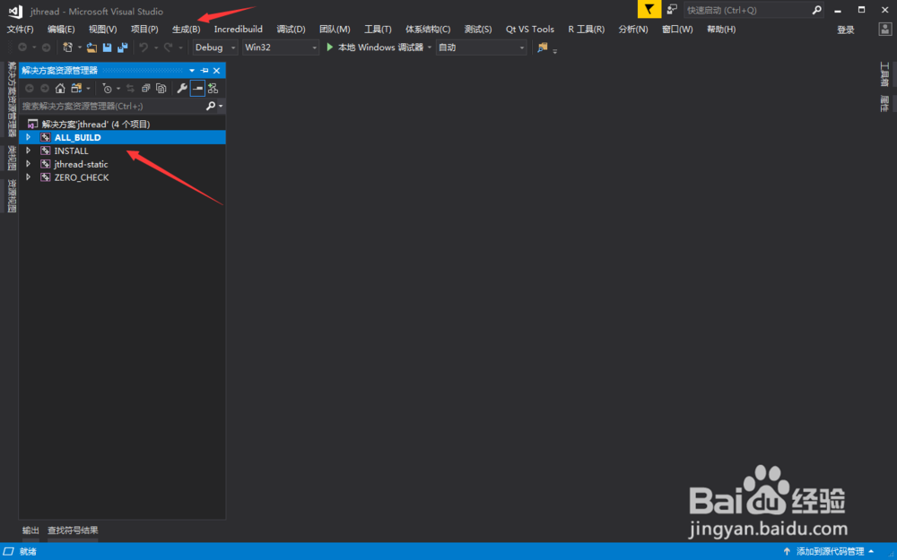Click 本地 Windows 调试器 button
Viewport: 897px width, 560px height.
point(375,47)
